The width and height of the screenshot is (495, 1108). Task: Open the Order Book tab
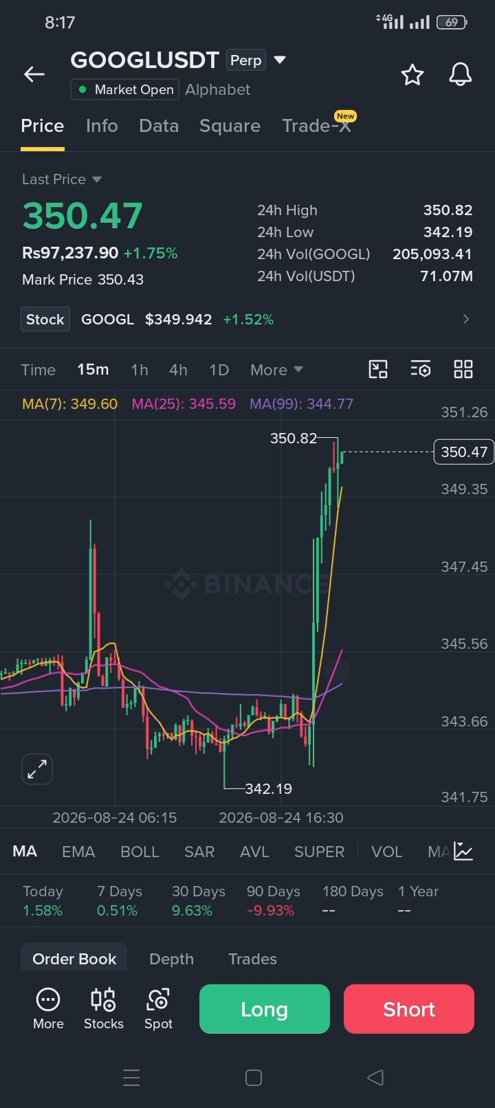point(74,959)
